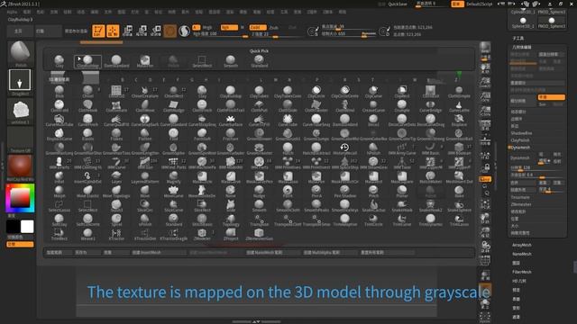Choose the MaskPen brush in Quick Pick
The image size is (577, 324).
(x=145, y=61)
